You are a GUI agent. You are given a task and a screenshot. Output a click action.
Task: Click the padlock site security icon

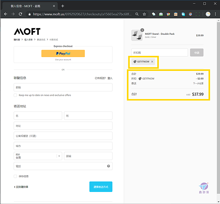click(x=29, y=14)
